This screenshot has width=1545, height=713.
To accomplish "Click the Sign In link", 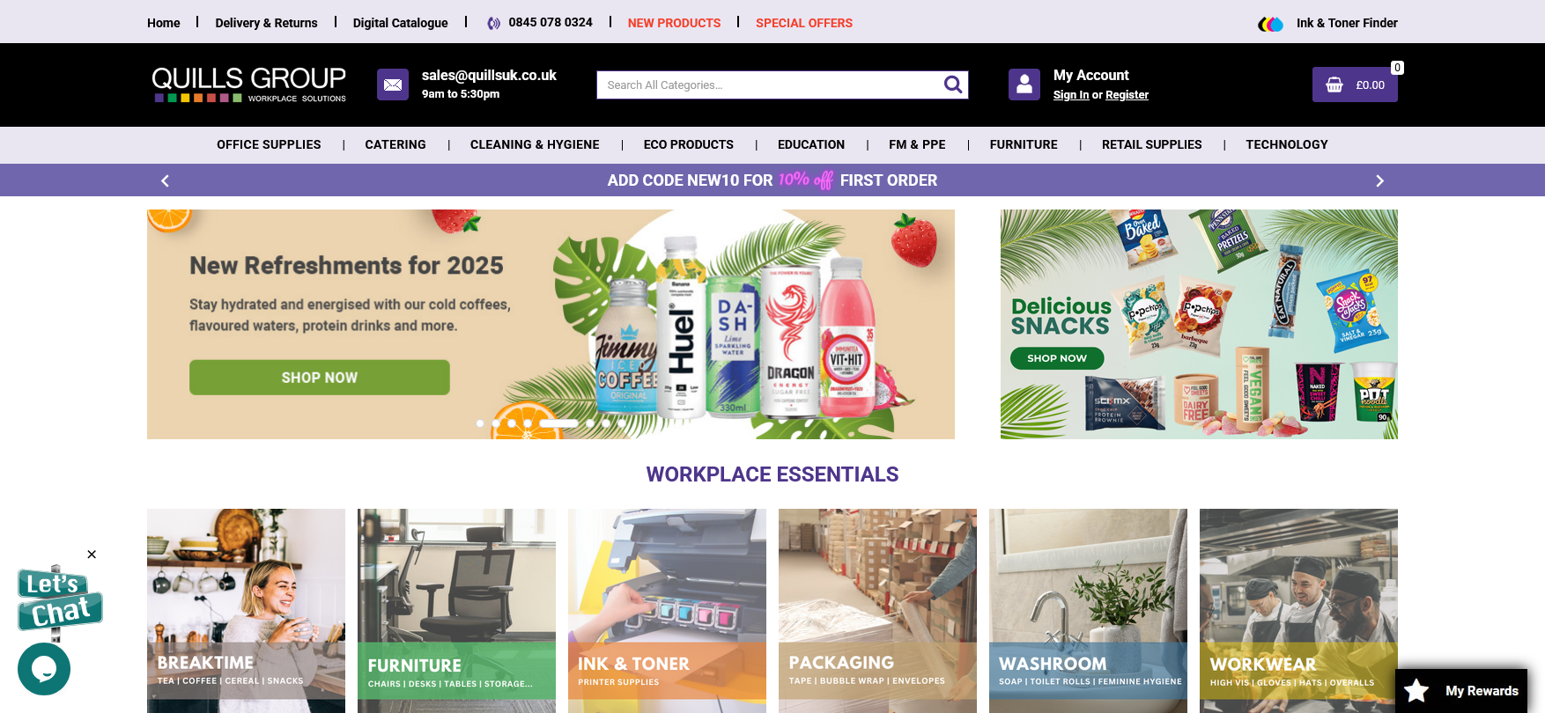I will (x=1071, y=95).
